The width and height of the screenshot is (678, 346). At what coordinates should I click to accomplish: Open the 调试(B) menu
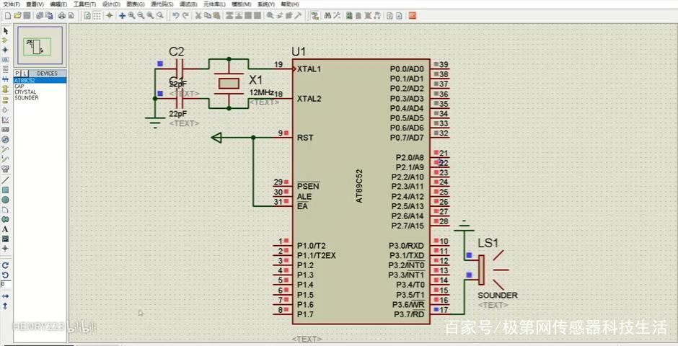[188, 4]
